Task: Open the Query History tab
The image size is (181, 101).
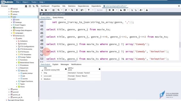Action: (58, 17)
